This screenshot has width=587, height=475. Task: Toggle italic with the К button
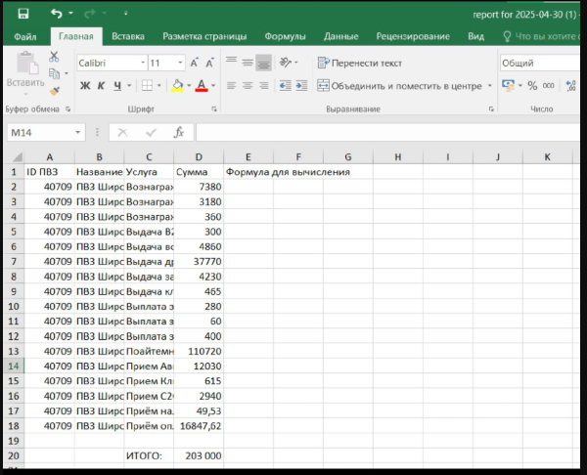101,86
